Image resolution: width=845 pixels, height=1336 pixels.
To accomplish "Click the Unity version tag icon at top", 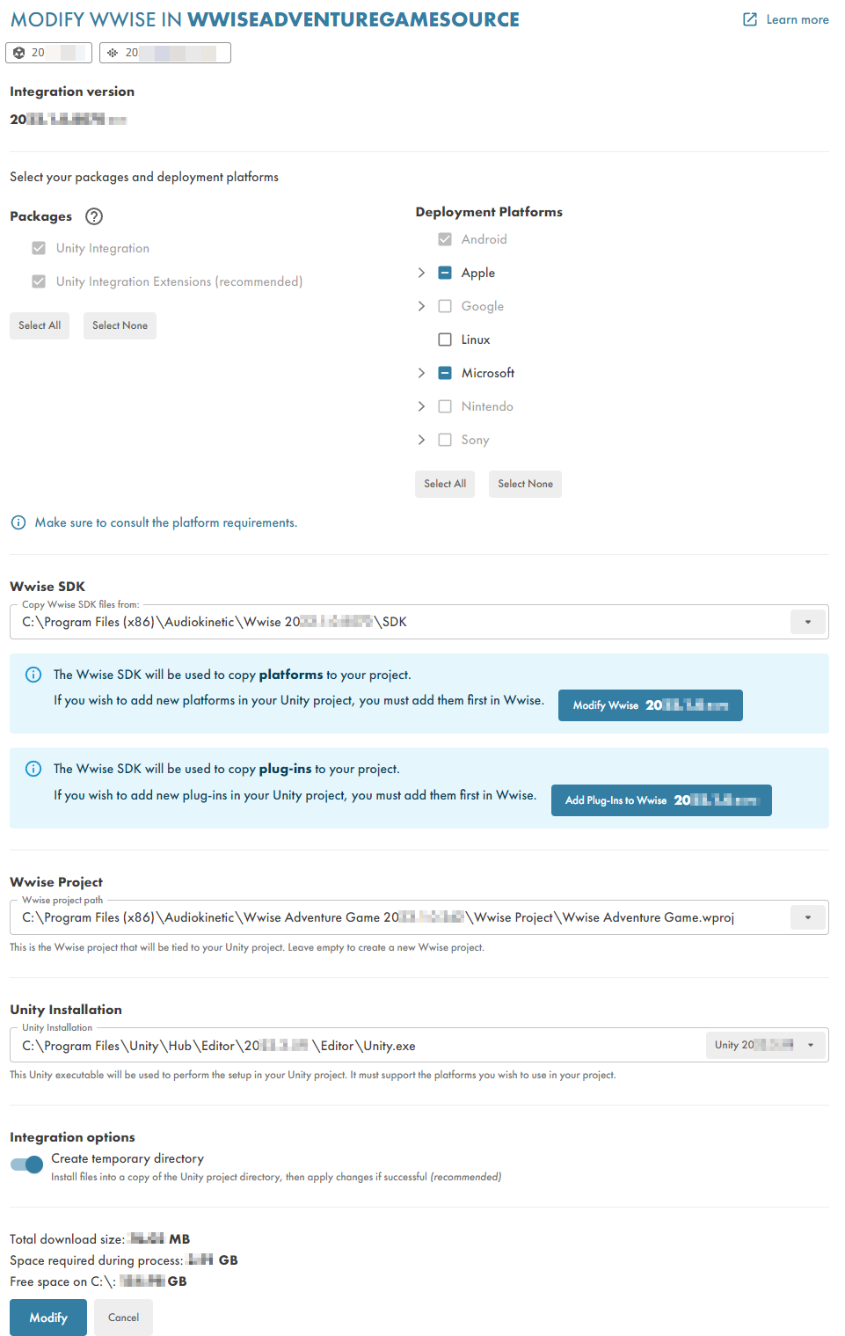I will pos(19,53).
